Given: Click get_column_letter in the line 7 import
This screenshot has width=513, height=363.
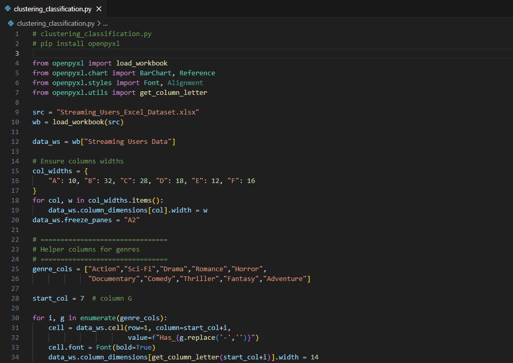Looking at the screenshot, I should 173,93.
